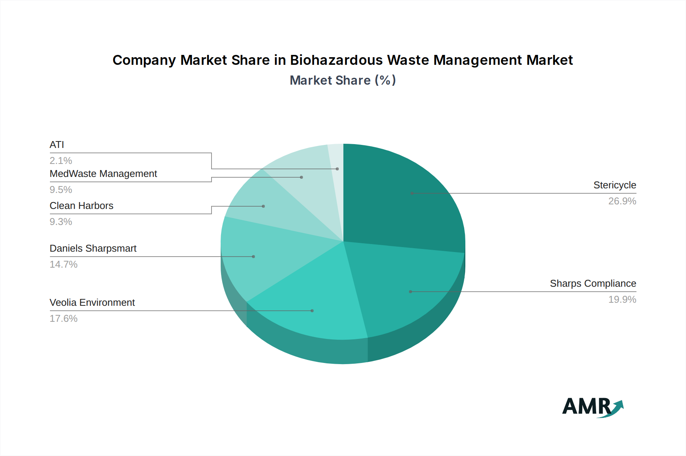Click the Stericycle label
686x456 pixels.
tap(614, 185)
